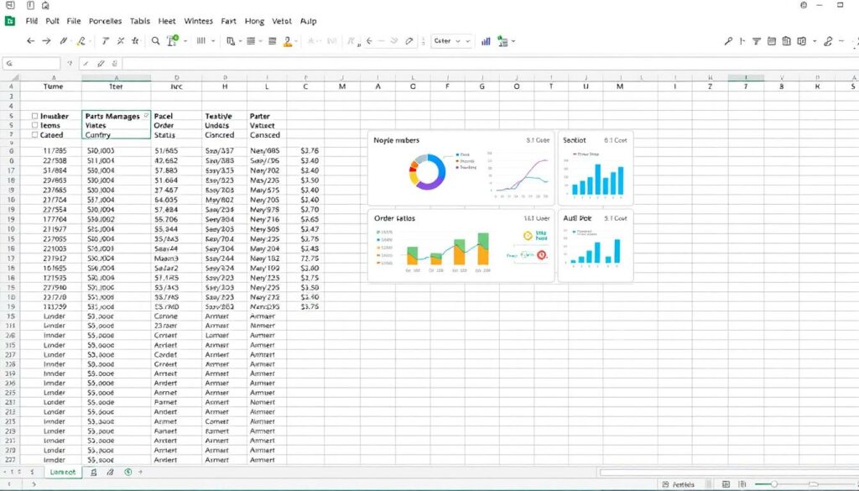Click the justify lines icon beside fill color
This screenshot has width=859, height=491.
pos(273,41)
